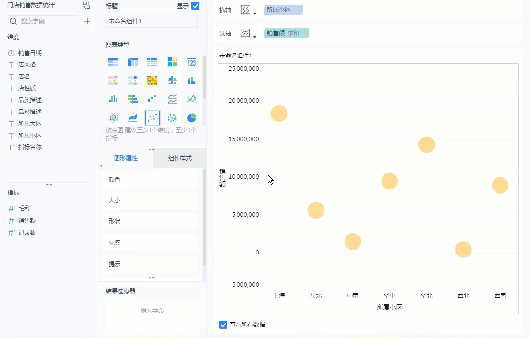
Task: Click the scatter bubble above 上海
Action: pyautogui.click(x=279, y=113)
